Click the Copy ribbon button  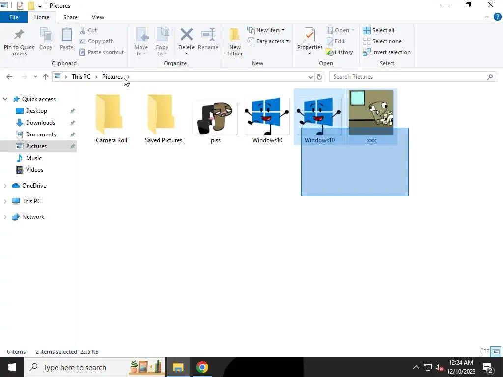pyautogui.click(x=46, y=39)
